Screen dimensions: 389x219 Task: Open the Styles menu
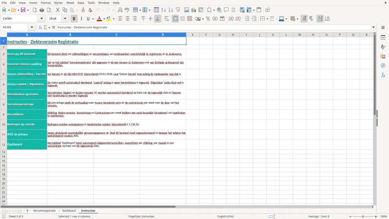[x=58, y=3]
